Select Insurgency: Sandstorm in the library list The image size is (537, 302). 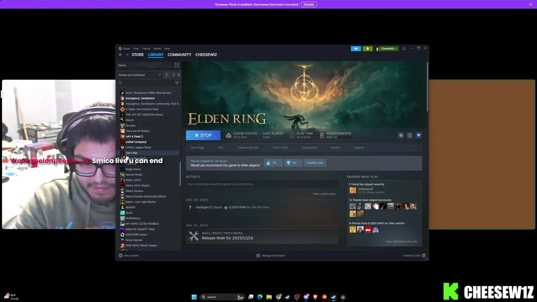(140, 98)
